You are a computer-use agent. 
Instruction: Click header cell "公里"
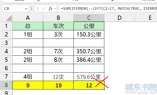pos(89,26)
